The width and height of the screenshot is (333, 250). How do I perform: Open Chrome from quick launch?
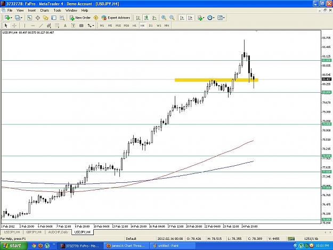[x=34, y=246]
